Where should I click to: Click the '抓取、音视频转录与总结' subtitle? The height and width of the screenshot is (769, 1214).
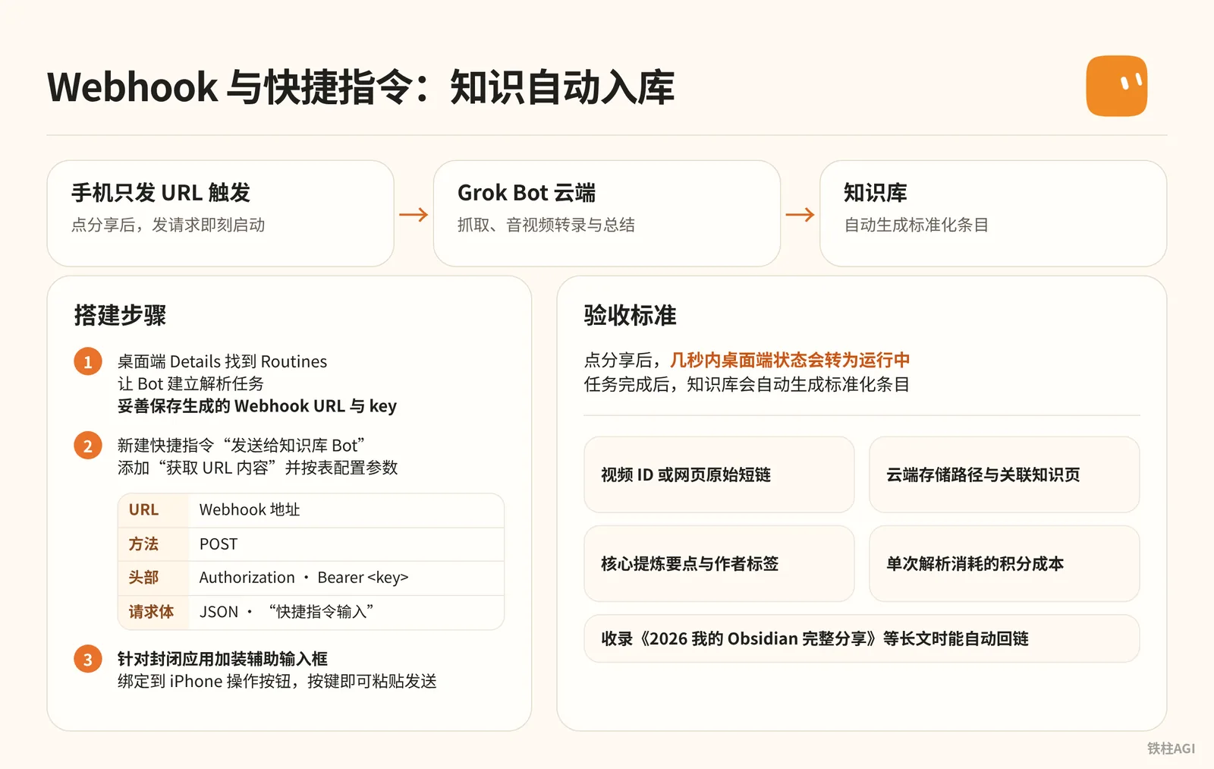click(546, 225)
